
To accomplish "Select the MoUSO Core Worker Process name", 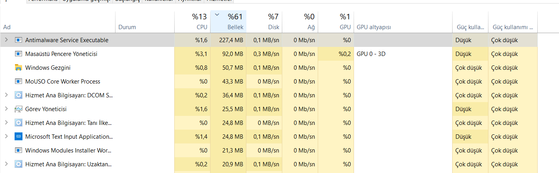I will 63,82.
